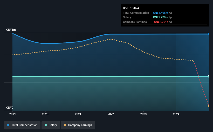Click the 2024 x-axis label
Viewport: 213px width, 132px height.
(x=176, y=114)
